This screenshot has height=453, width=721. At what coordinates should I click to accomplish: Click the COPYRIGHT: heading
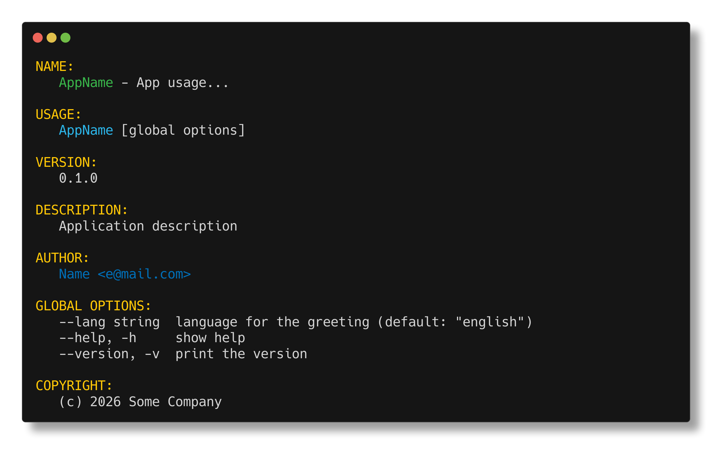74,386
